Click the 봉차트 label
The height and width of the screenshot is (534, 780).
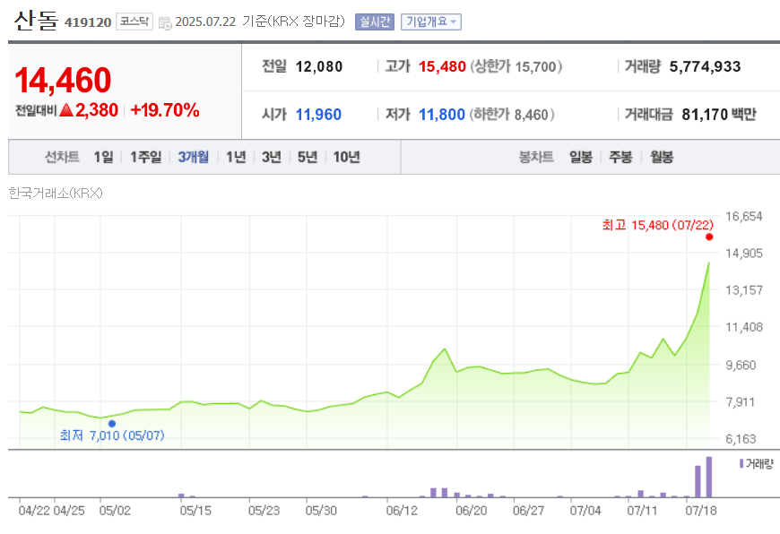(x=536, y=157)
